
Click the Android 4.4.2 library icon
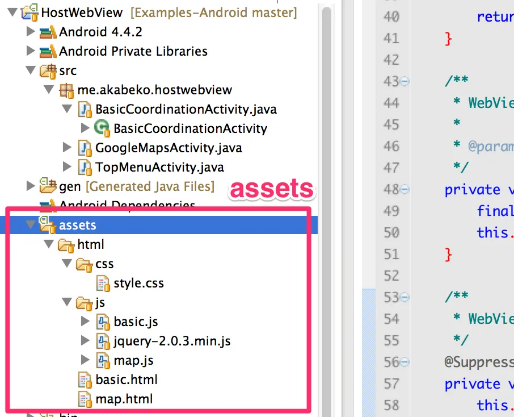tap(48, 32)
